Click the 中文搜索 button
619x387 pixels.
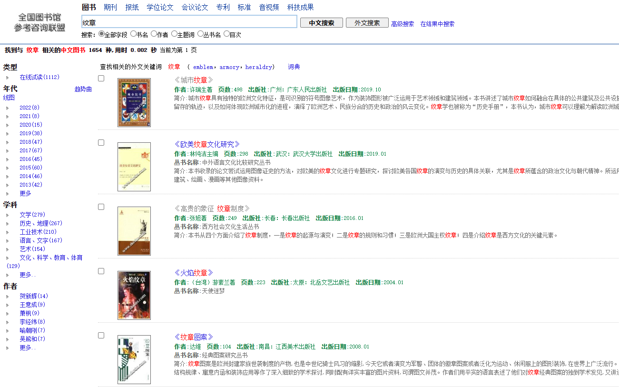322,23
